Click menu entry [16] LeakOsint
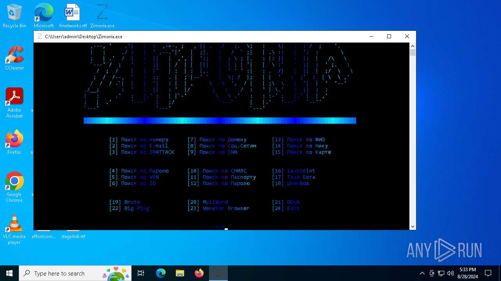The image size is (501, 281). (294, 171)
